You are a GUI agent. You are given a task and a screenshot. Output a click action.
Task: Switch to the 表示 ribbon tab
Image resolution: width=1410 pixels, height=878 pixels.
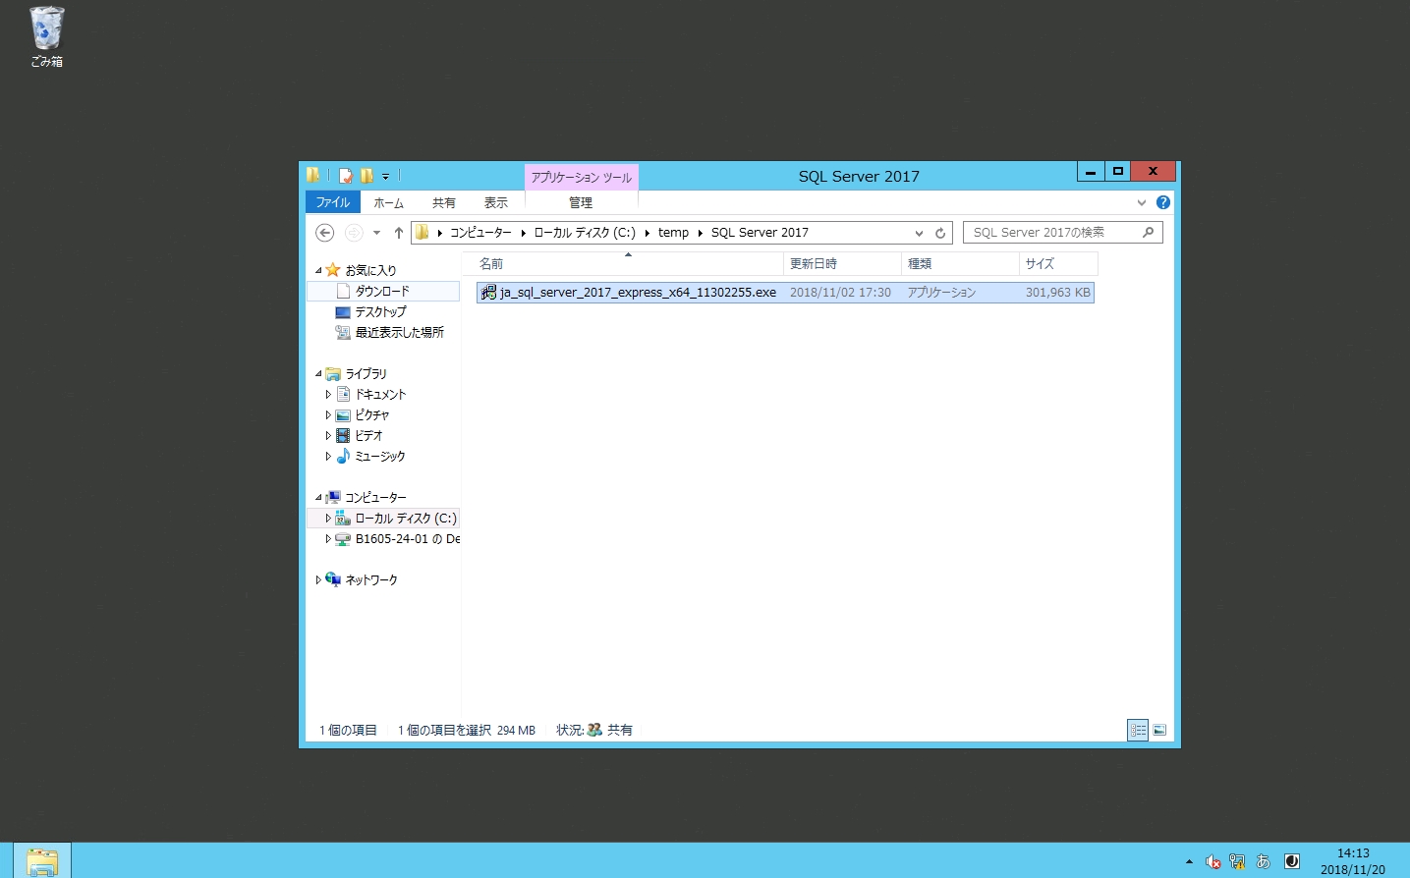(x=495, y=202)
